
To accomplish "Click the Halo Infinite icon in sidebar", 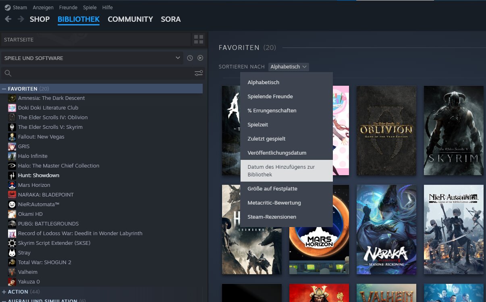I will pyautogui.click(x=12, y=156).
